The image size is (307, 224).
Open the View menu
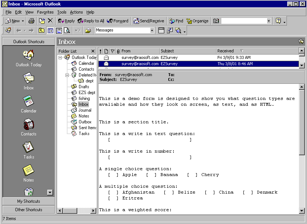click(x=29, y=12)
